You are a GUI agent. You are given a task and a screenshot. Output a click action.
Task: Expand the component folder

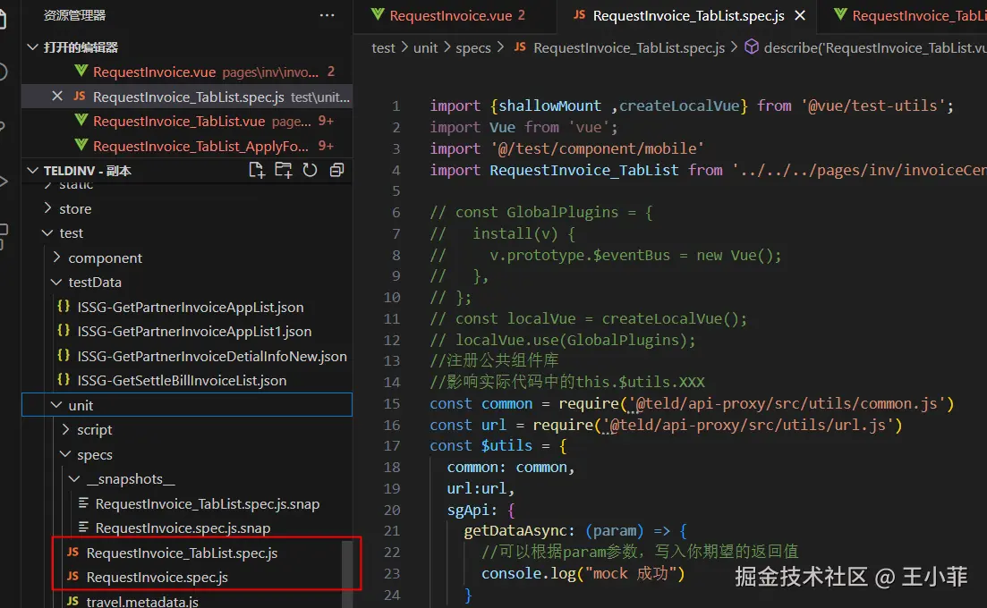pyautogui.click(x=56, y=258)
